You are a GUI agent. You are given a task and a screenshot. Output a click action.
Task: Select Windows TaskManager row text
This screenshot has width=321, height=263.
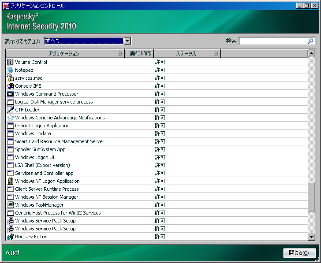[39, 205]
